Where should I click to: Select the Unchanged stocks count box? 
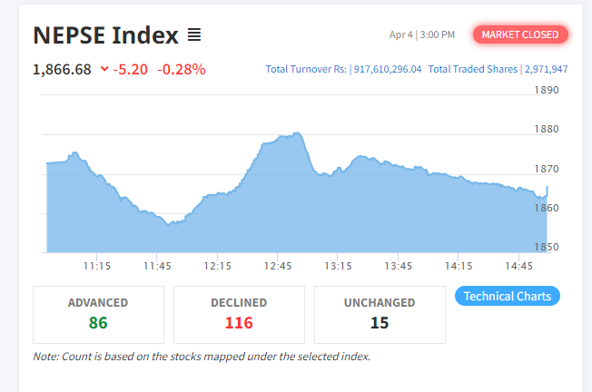[x=380, y=314]
